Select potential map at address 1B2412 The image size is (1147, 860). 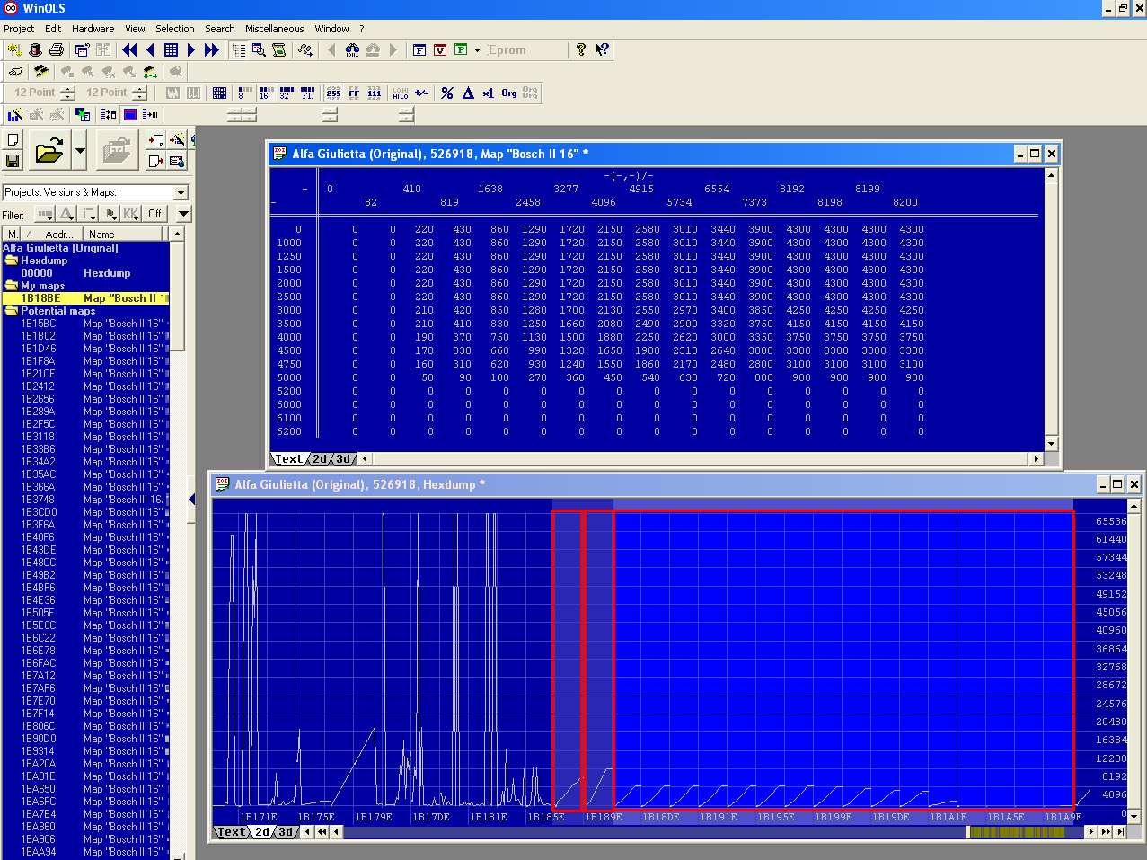38,386
